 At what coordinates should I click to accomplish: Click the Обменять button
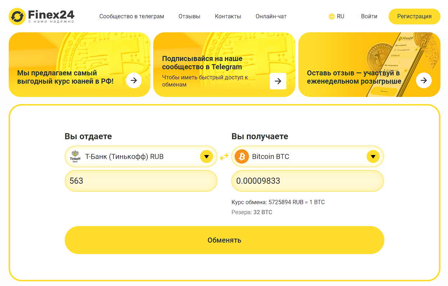tap(225, 240)
